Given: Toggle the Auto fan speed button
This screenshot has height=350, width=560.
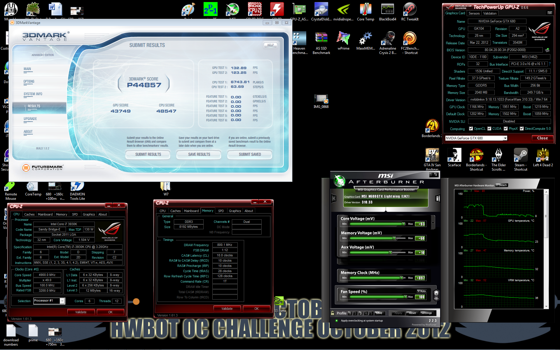Looking at the screenshot, I should click(422, 291).
